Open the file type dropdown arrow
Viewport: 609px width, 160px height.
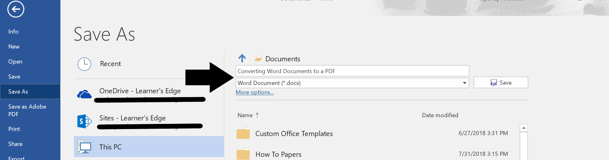coord(465,83)
